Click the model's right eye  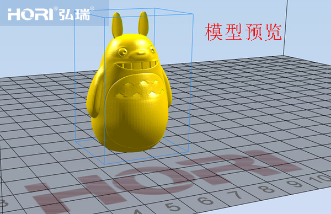tap(152, 50)
